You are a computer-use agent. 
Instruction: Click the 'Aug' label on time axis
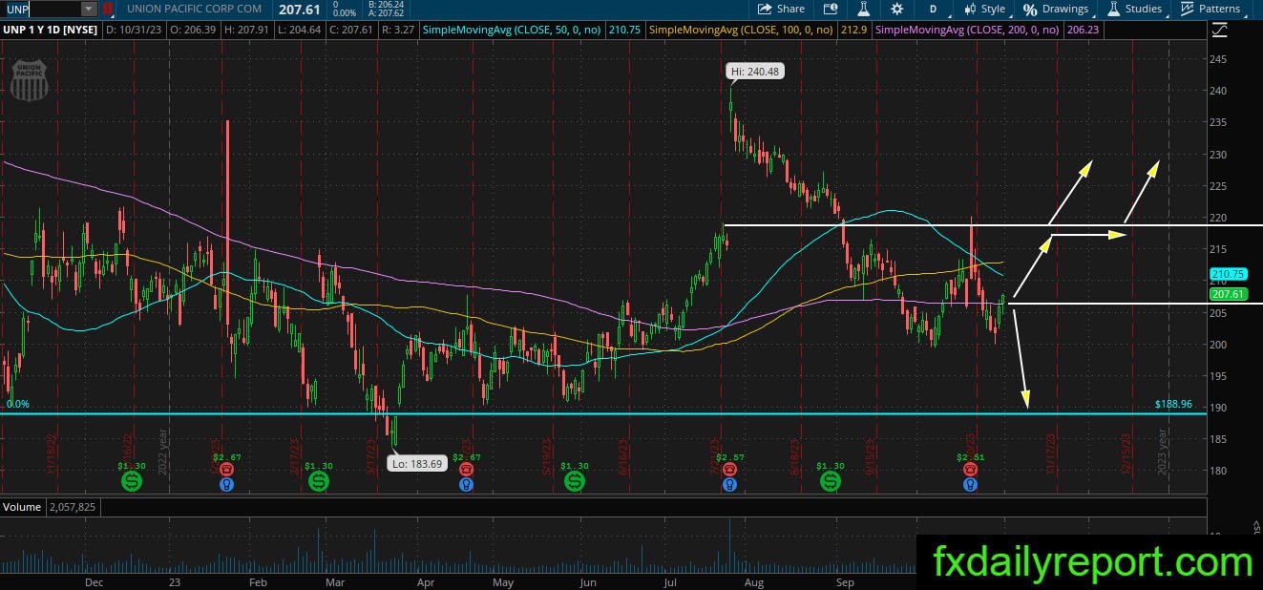click(x=754, y=581)
